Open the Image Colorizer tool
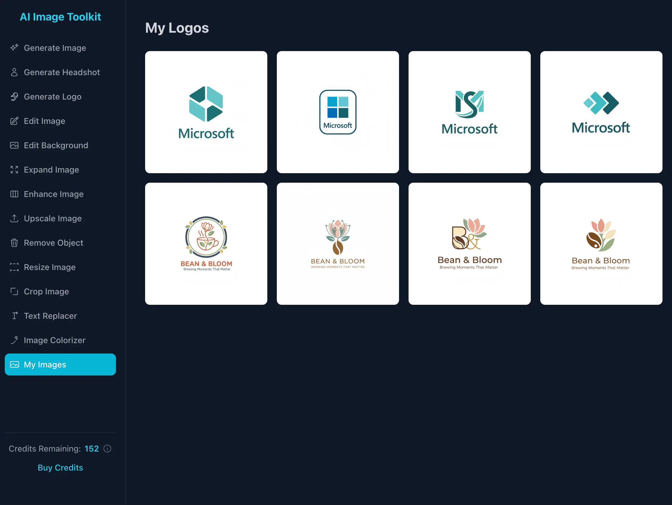This screenshot has width=672, height=505. 54,340
